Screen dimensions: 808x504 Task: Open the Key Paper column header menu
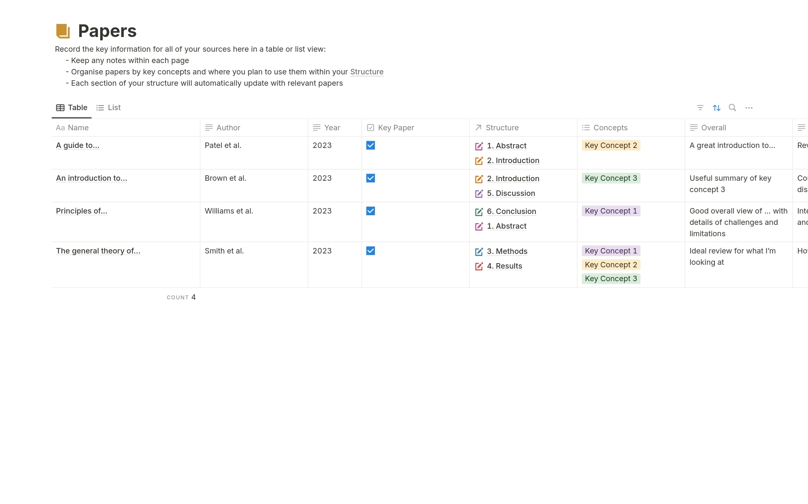click(415, 128)
